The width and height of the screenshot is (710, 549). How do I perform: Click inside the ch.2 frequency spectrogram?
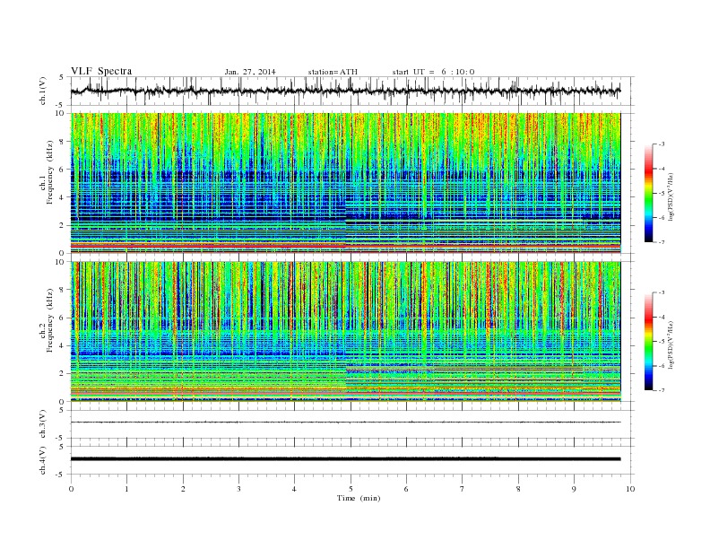click(345, 332)
